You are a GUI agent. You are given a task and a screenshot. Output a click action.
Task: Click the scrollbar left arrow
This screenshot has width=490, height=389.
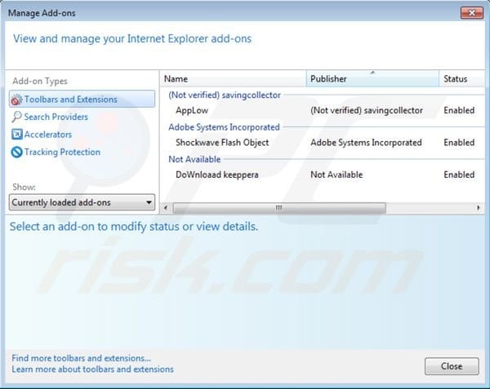[x=166, y=208]
